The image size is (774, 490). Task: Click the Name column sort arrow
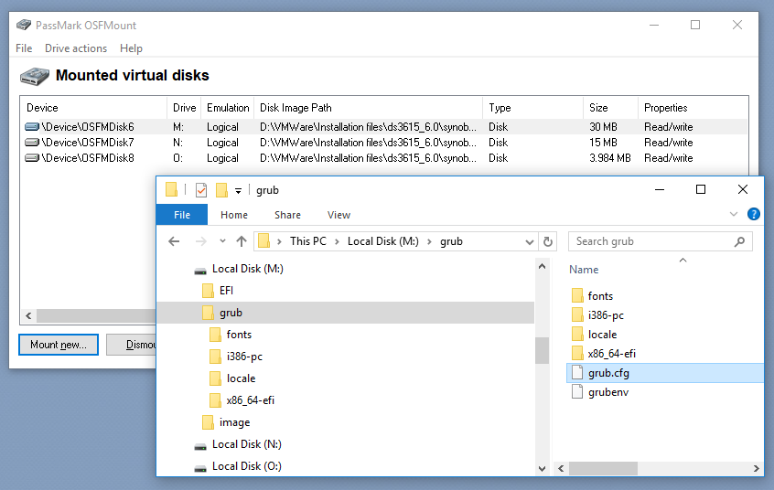pyautogui.click(x=683, y=260)
